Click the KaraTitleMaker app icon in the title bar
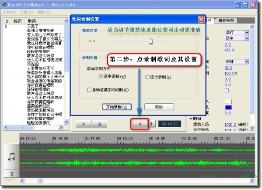This screenshot has width=262, height=190. point(4,5)
